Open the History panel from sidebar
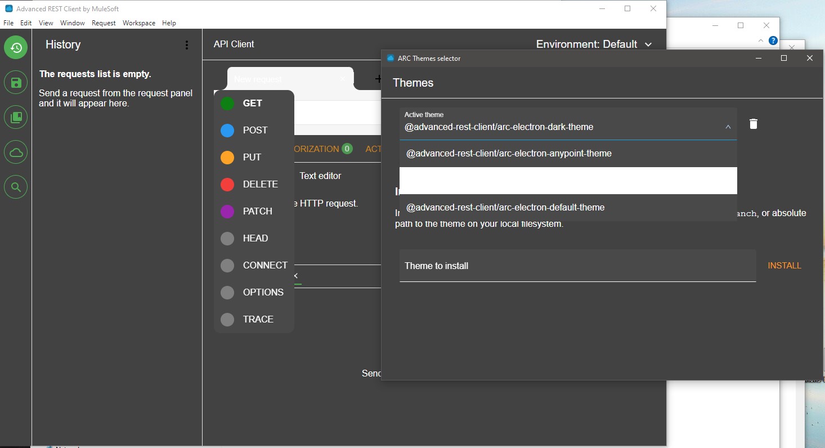825x448 pixels. point(16,47)
